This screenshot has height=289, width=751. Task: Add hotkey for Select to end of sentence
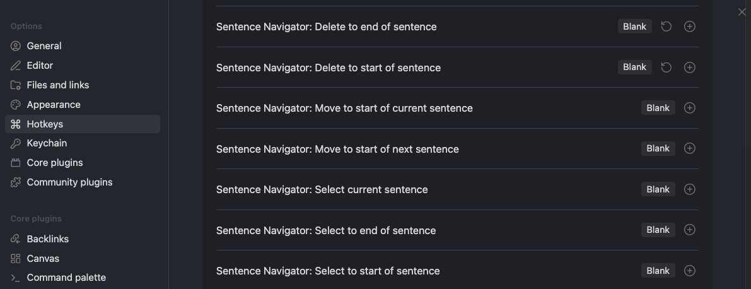[690, 230]
